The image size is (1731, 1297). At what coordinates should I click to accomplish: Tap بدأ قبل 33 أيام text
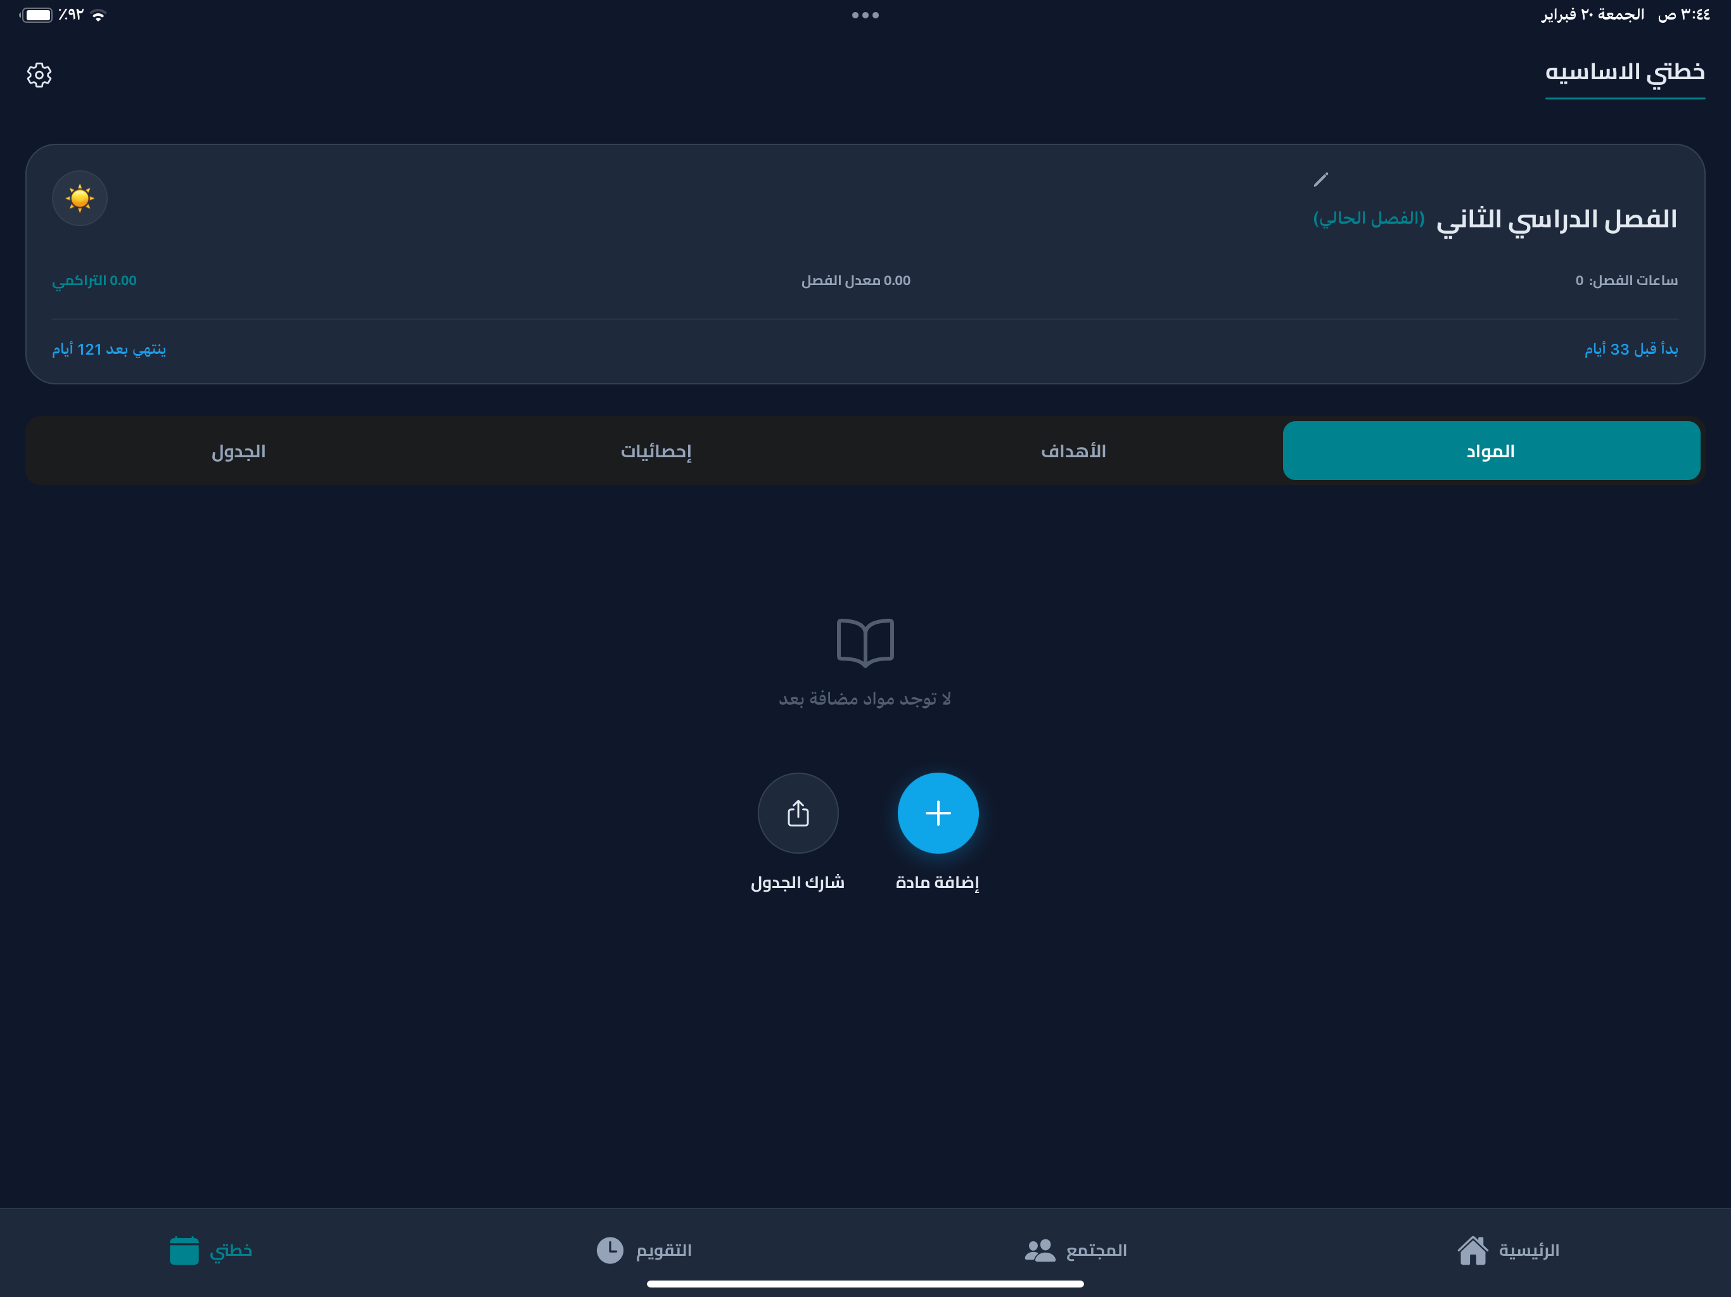(1631, 349)
